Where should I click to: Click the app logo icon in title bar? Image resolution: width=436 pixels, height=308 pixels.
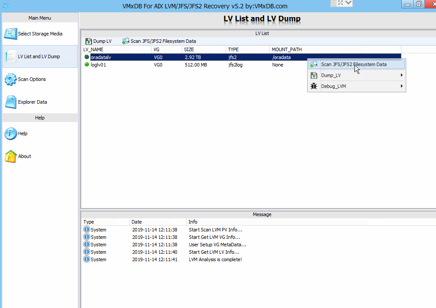[x=6, y=5]
